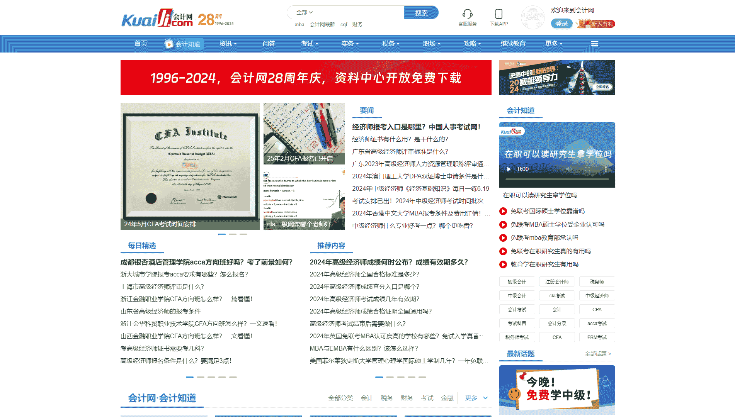
Task: Expand the 职场 nav dropdown
Action: coord(432,44)
